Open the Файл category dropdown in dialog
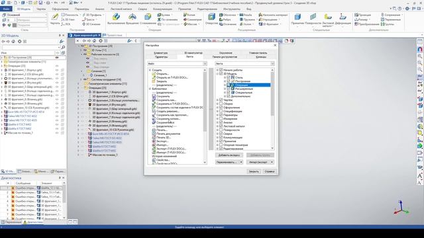The width and height of the screenshot is (424, 238). tap(205, 63)
